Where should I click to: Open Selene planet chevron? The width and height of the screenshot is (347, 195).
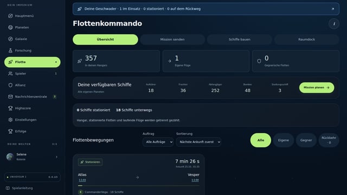[56, 157]
